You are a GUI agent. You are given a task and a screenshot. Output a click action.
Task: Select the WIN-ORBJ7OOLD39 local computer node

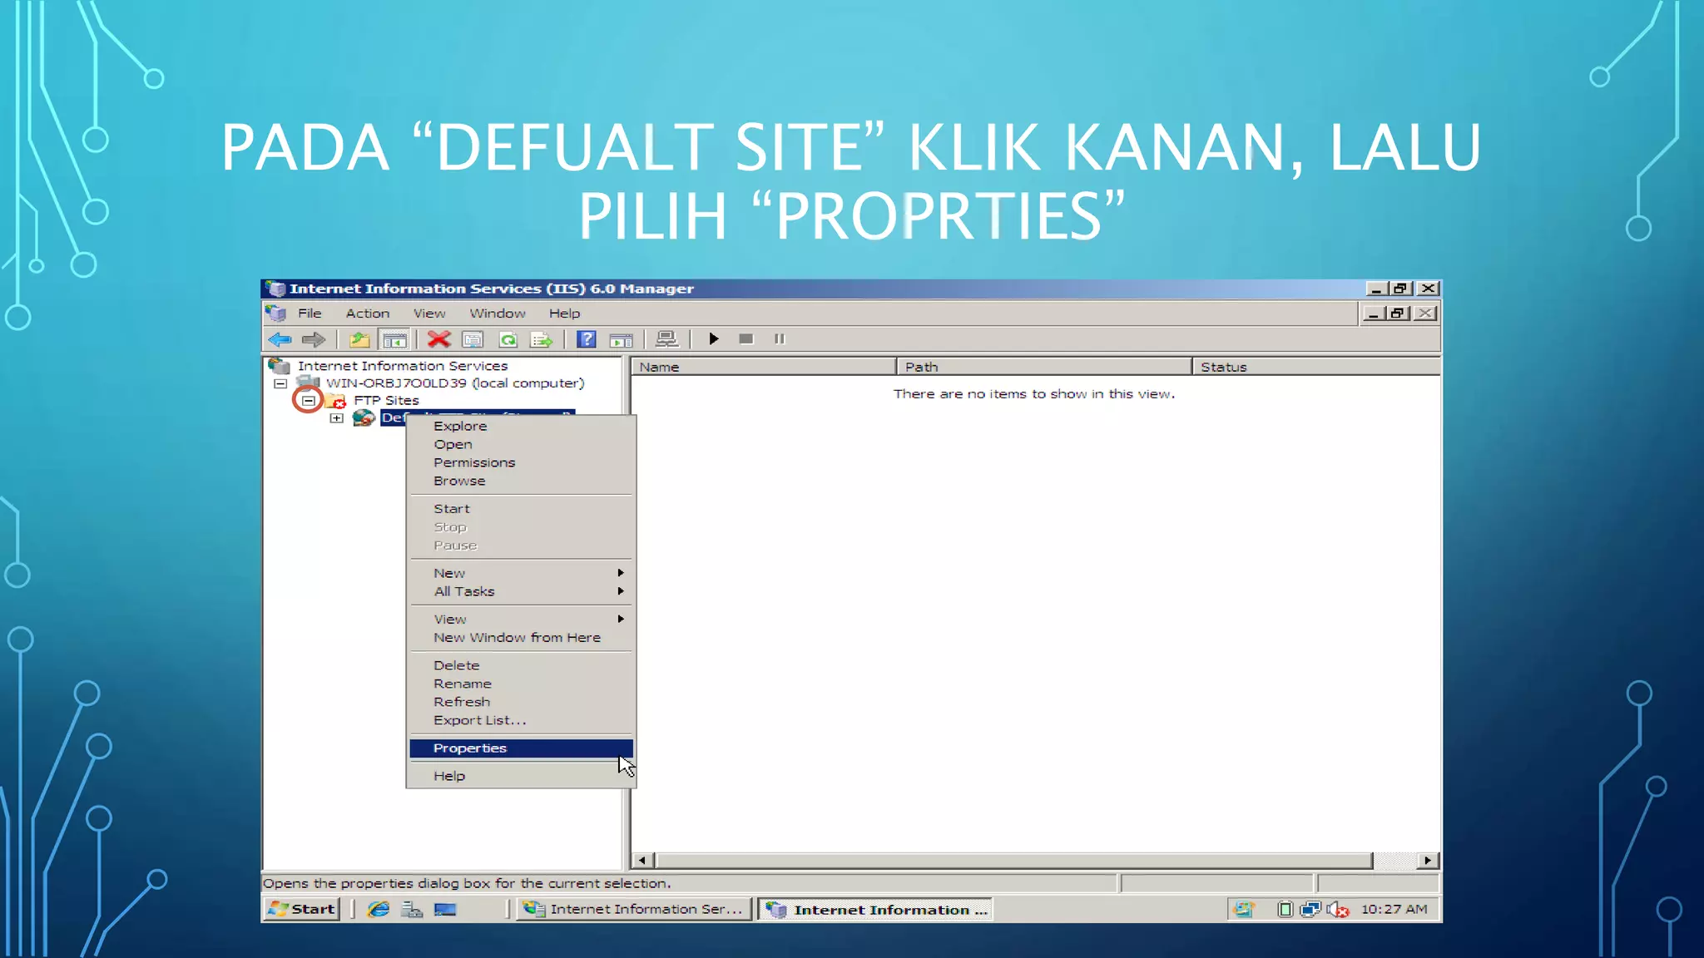click(455, 383)
